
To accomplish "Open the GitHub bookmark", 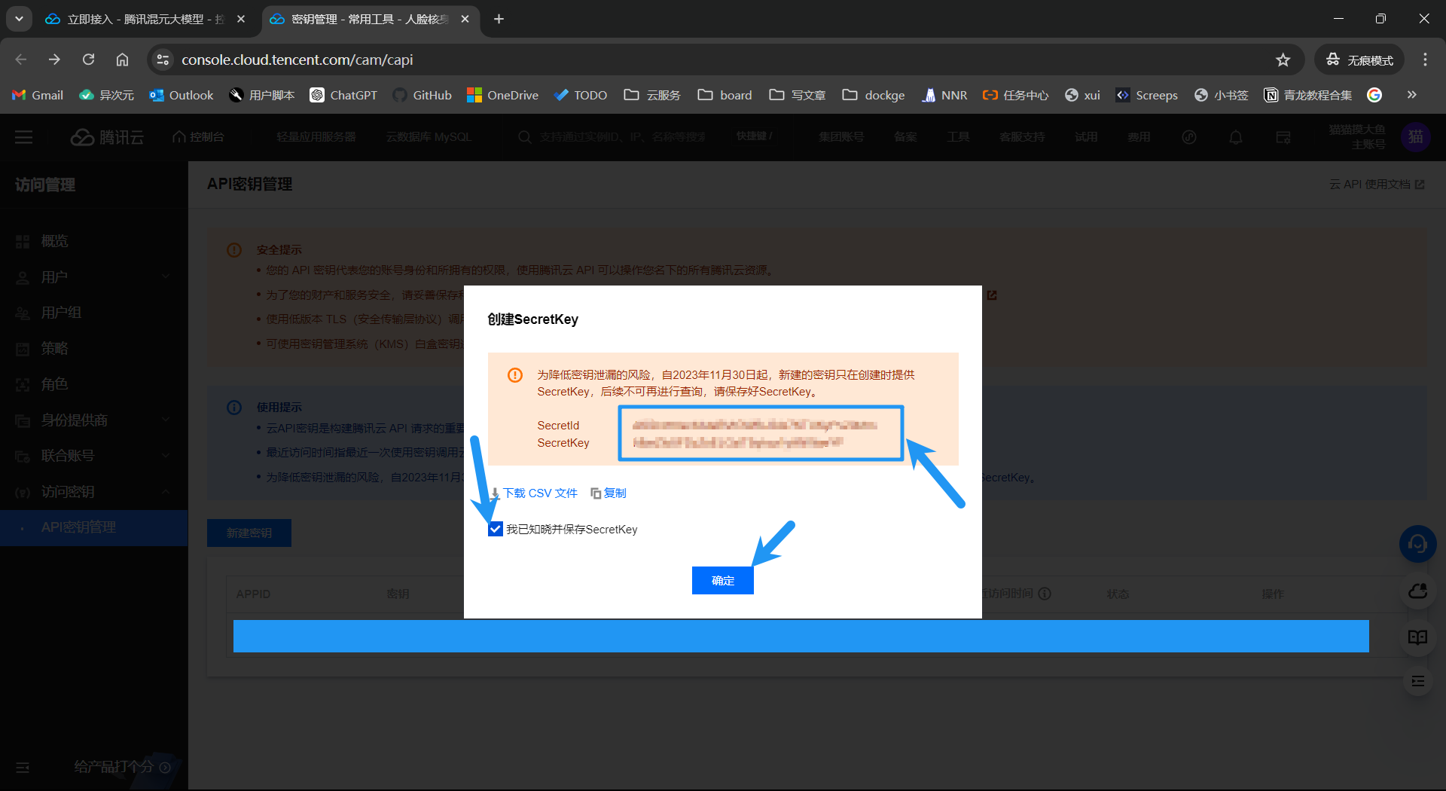I will [423, 95].
